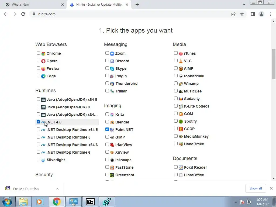Click the VLC cone icon
This screenshot has width=276, height=207.
(181, 61)
